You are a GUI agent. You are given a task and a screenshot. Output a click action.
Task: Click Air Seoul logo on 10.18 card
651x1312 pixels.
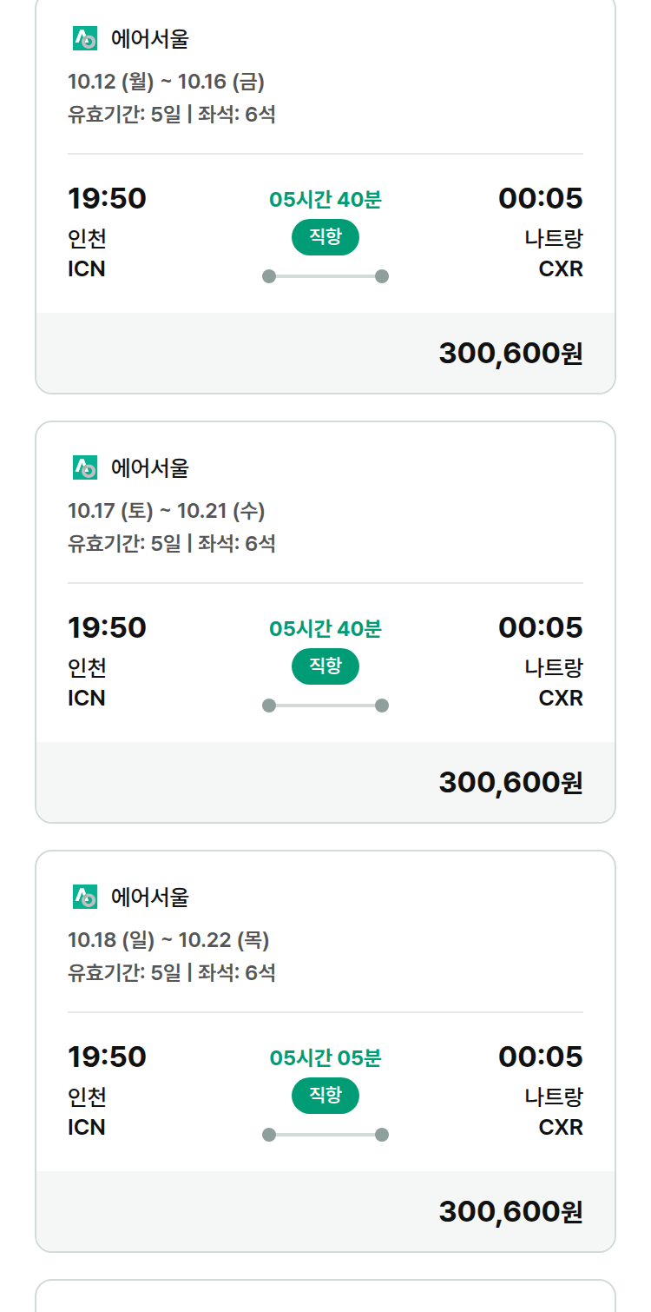coord(85,898)
